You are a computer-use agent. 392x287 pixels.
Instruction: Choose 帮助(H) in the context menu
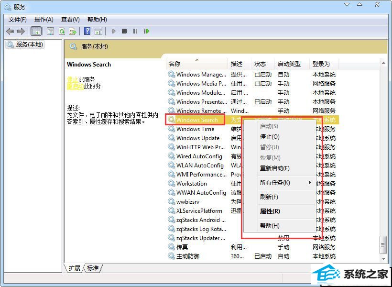[x=279, y=226]
